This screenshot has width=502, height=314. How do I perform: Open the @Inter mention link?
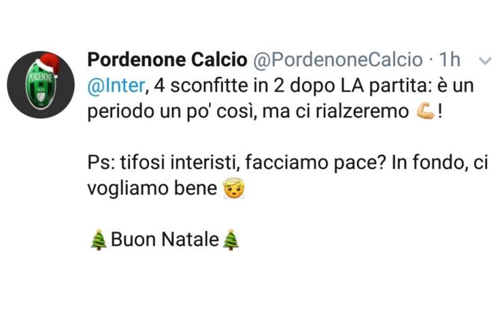[116, 86]
